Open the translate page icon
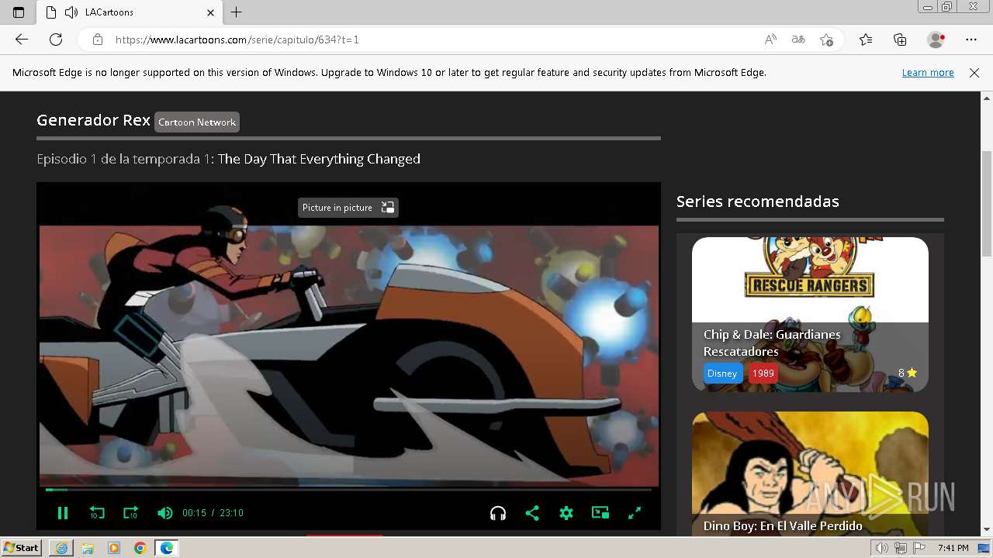Image resolution: width=993 pixels, height=558 pixels. [798, 40]
